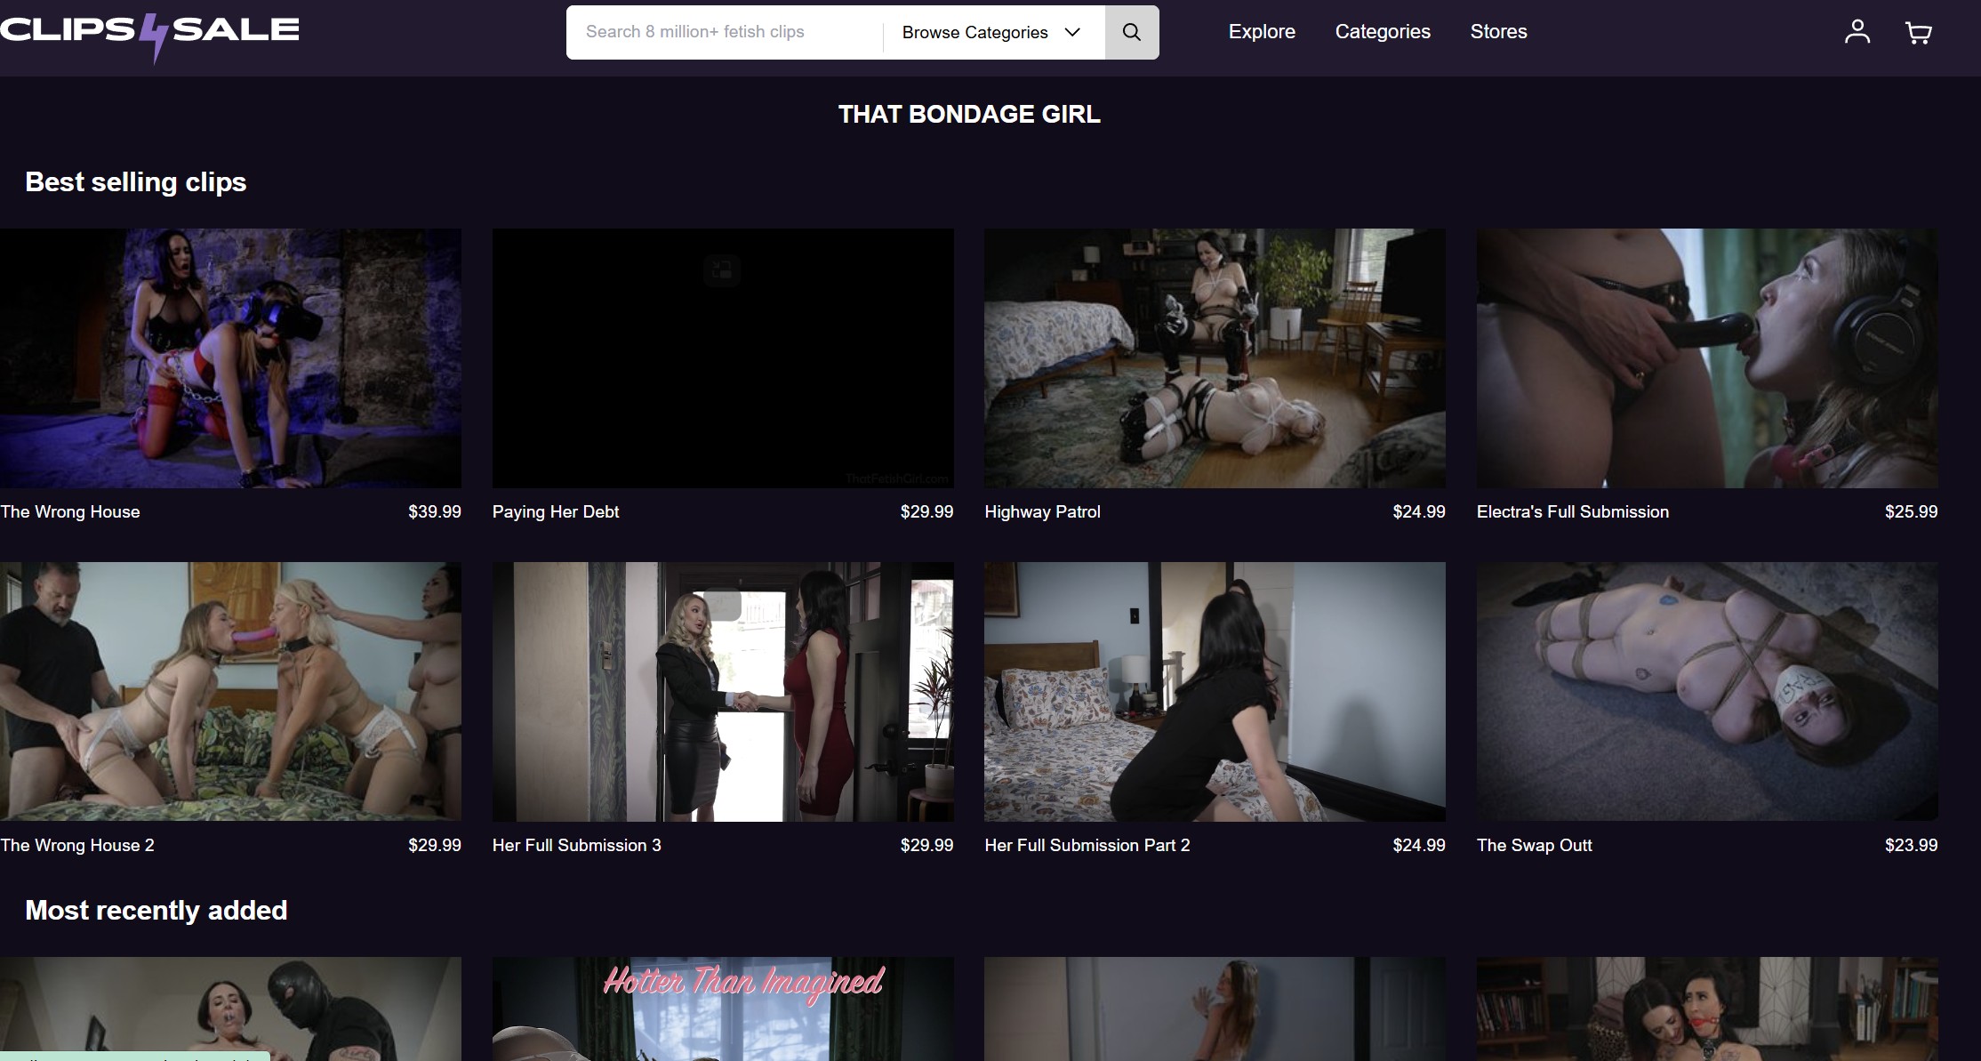Open the Her Full Submission 3 thumbnail
Screen dimensions: 1981x1061
[722, 691]
